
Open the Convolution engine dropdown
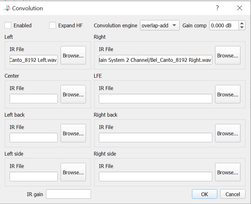tap(159, 25)
